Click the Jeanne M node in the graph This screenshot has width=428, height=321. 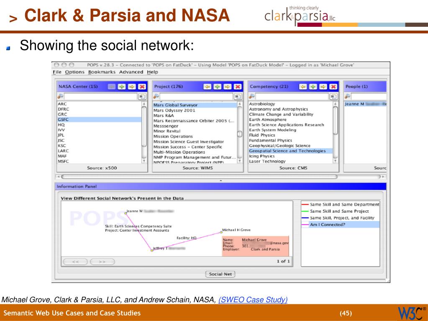coord(126,213)
